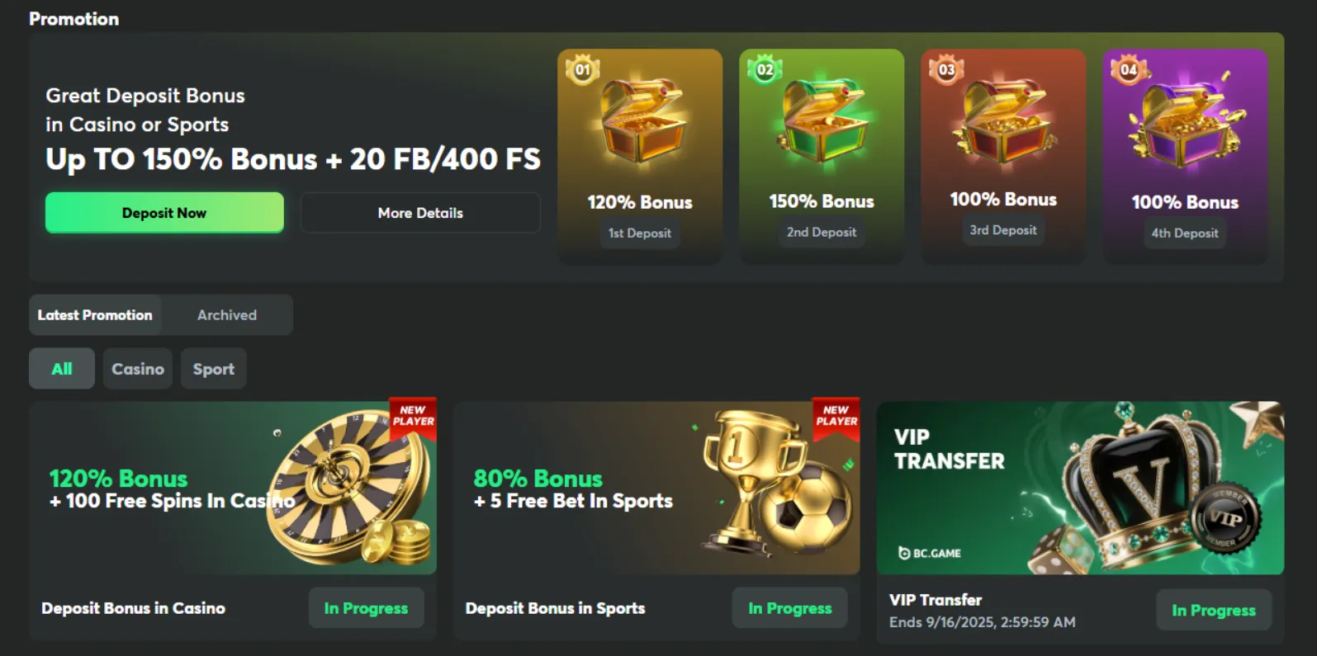Select the All filter chip
This screenshot has width=1317, height=656.
(x=62, y=369)
